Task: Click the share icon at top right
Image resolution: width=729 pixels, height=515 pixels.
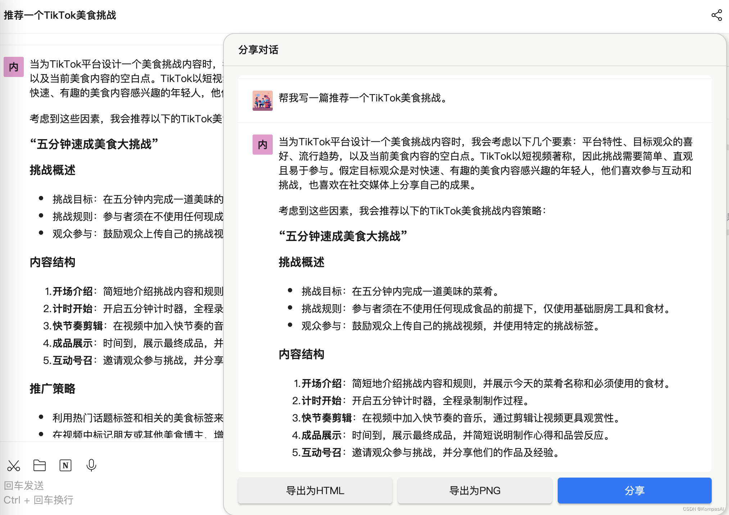Action: 716,15
